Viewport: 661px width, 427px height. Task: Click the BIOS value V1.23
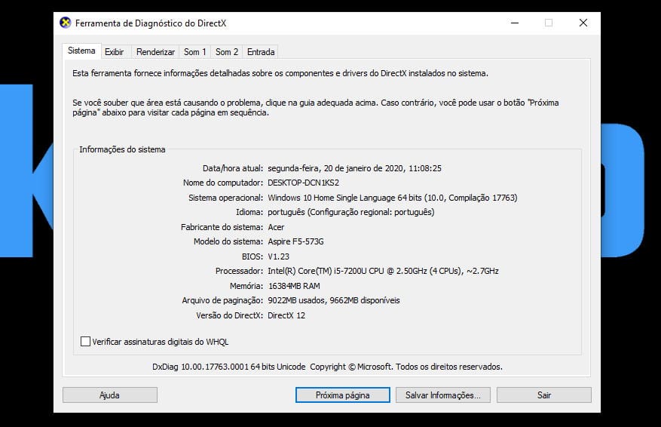pos(279,257)
